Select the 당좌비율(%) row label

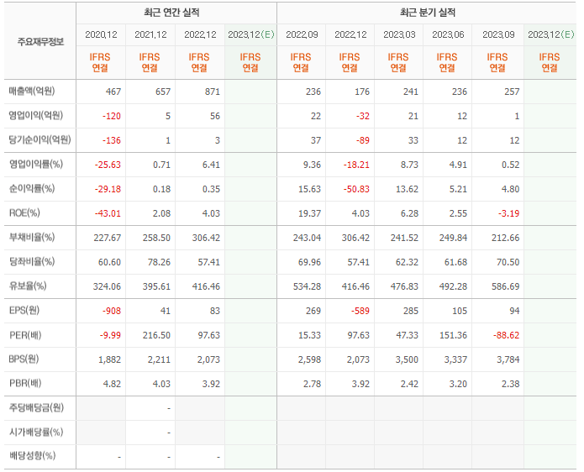pyautogui.click(x=32, y=261)
